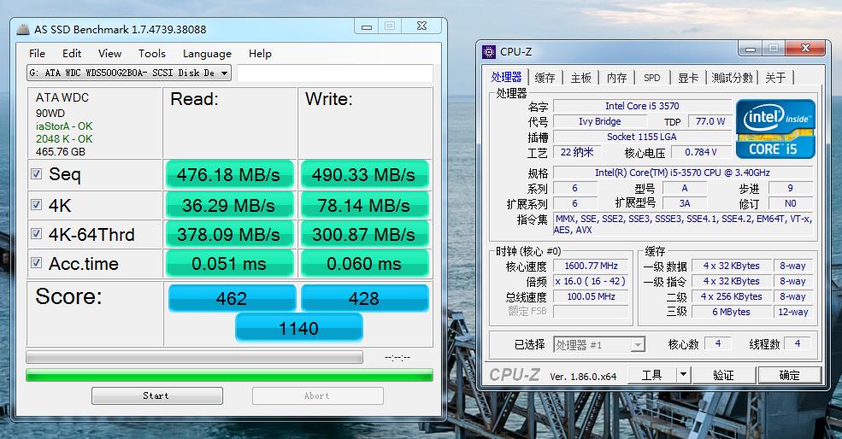
Task: Click the 2048 K - OK alignment status
Action: click(64, 139)
